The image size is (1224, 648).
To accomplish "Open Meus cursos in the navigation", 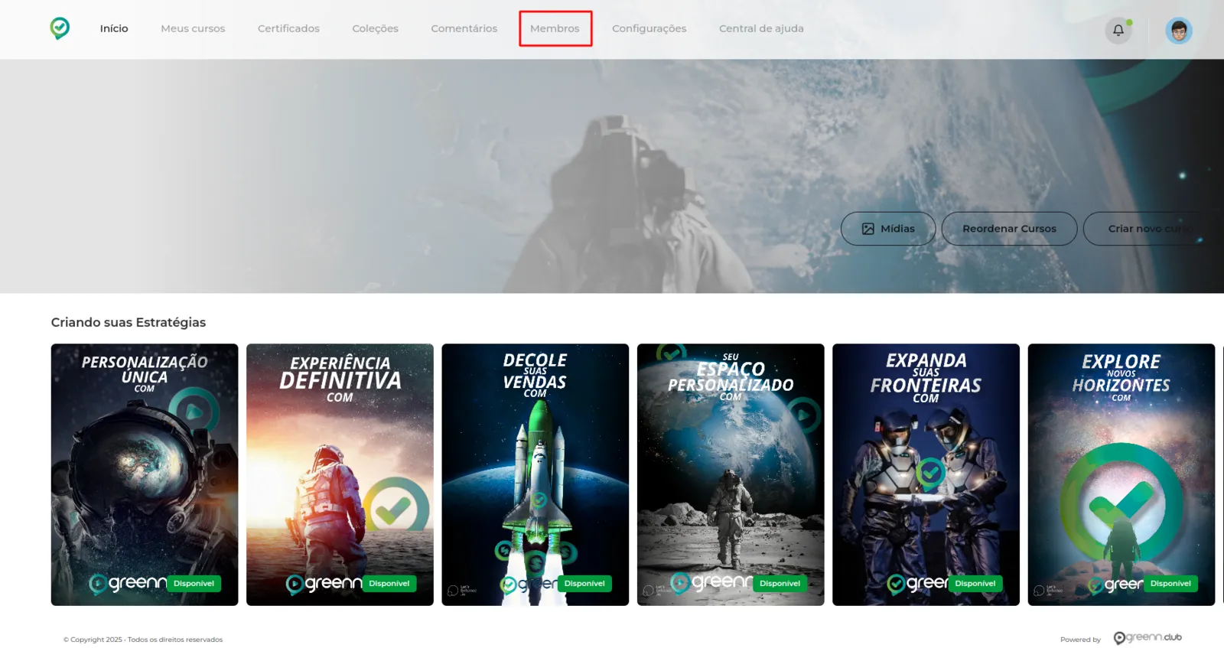I will [x=193, y=28].
